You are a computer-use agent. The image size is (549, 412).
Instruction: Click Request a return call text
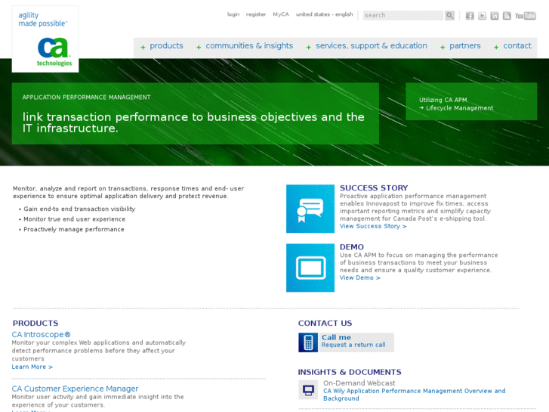coord(353,345)
